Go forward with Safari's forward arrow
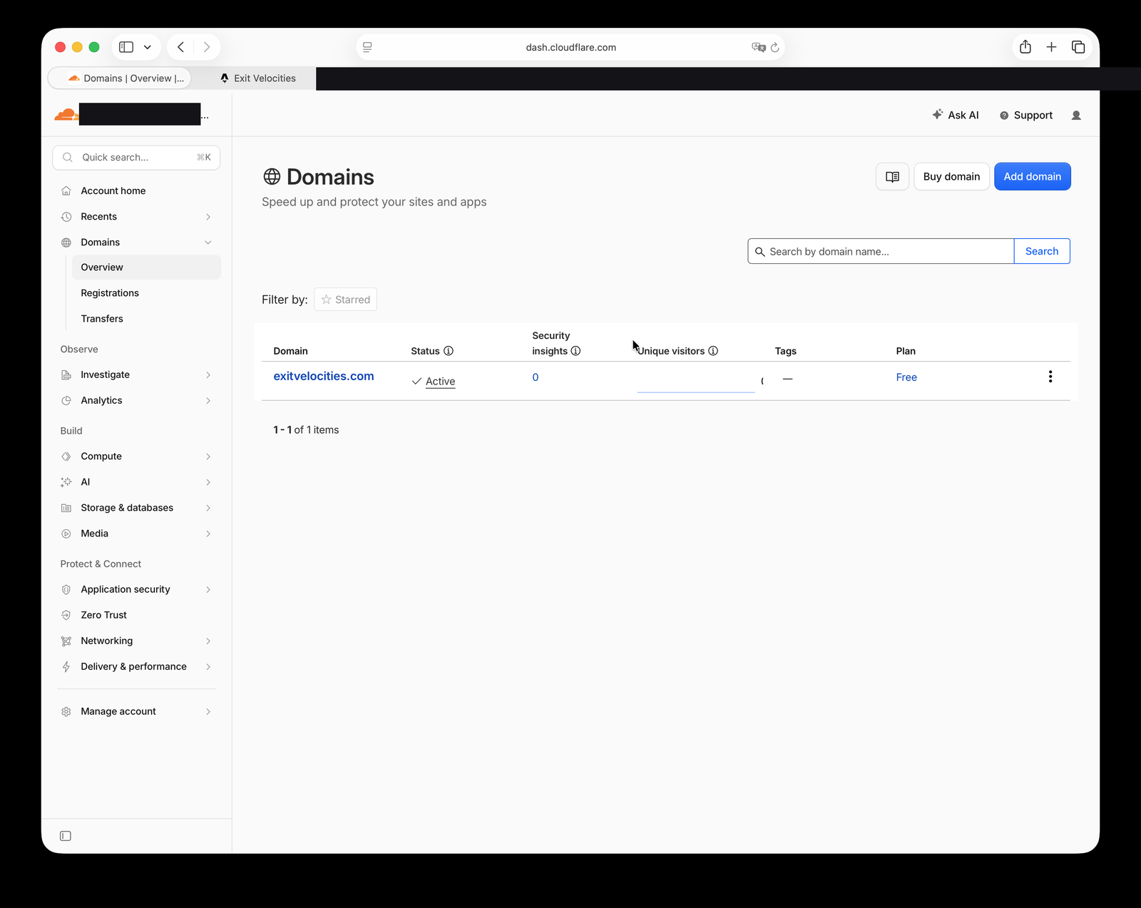1141x908 pixels. [207, 47]
